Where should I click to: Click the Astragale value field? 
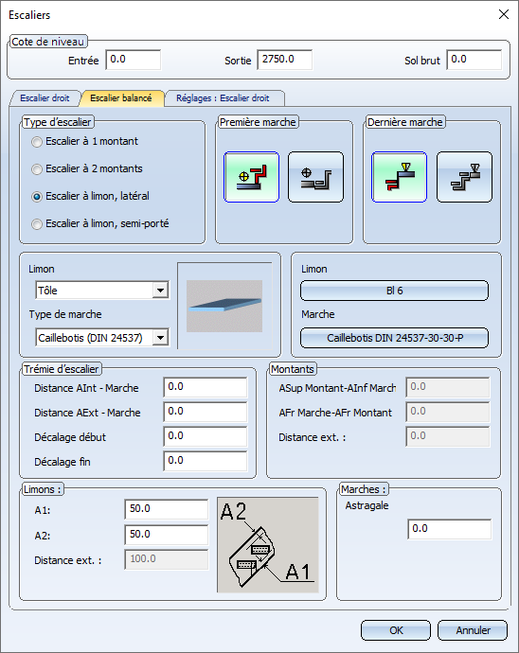click(449, 529)
